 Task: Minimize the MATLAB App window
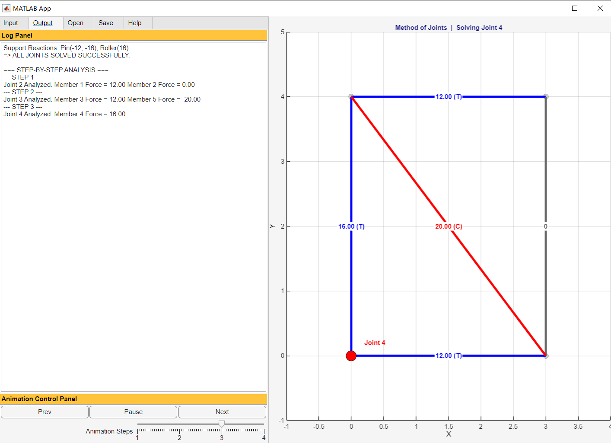coord(550,8)
